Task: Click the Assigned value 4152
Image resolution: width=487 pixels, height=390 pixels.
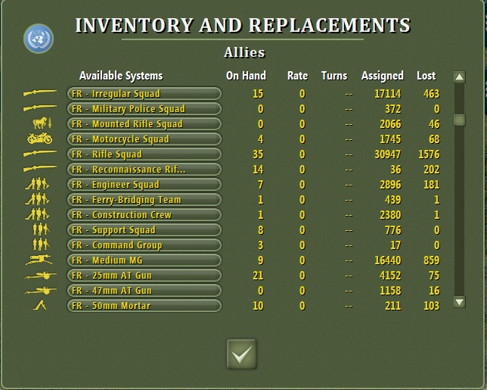Action: click(390, 275)
